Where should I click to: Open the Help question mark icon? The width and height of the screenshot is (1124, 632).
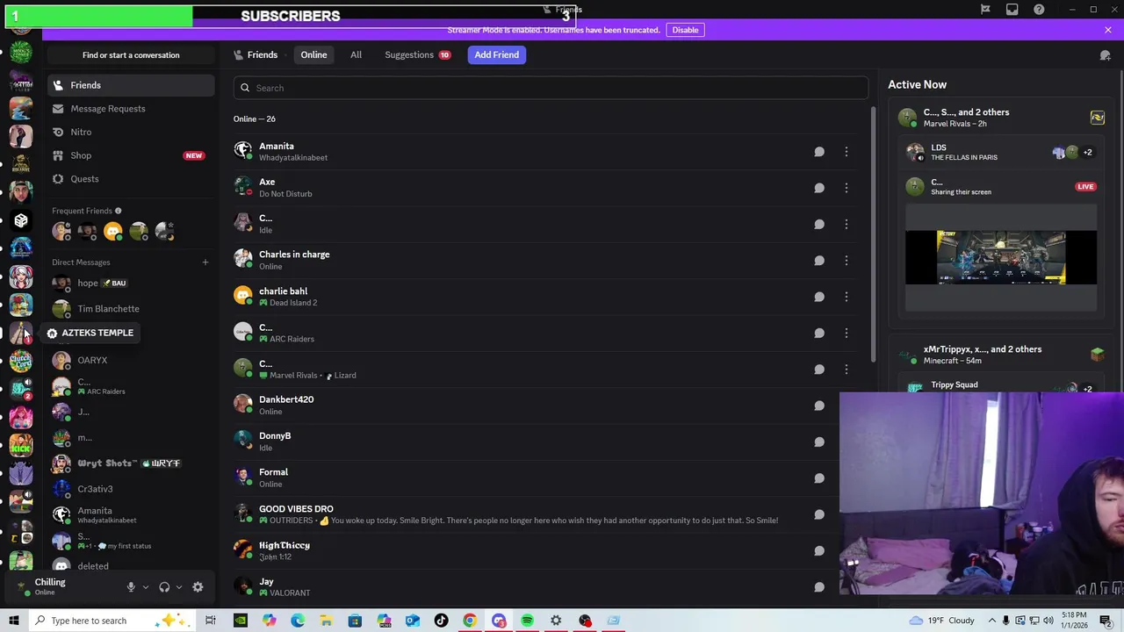(1040, 10)
